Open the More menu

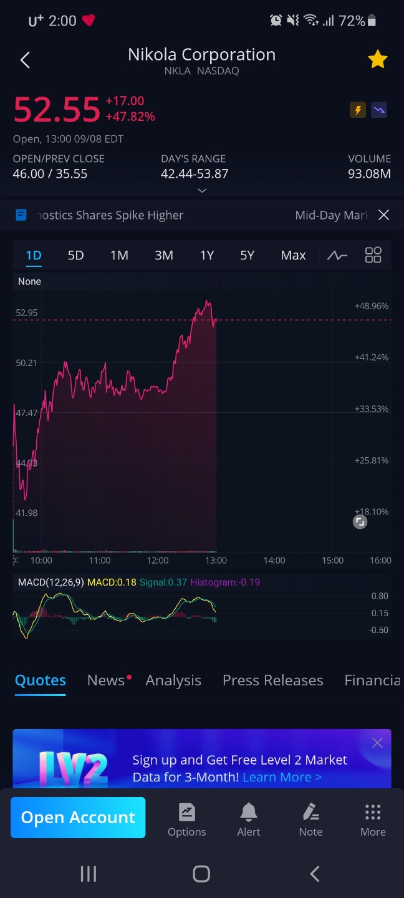click(373, 819)
